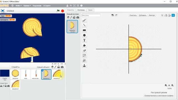The width and height of the screenshot is (178, 100).
Task: Click the block Help question-mark icon
Action: click(81, 6)
